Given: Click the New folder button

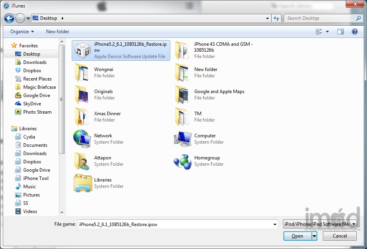Looking at the screenshot, I should (58, 32).
